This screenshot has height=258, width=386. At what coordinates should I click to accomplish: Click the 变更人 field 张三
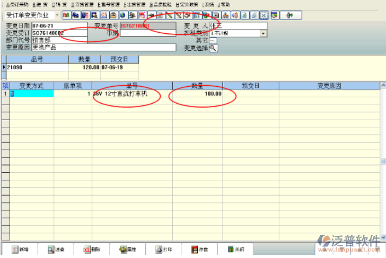point(238,26)
